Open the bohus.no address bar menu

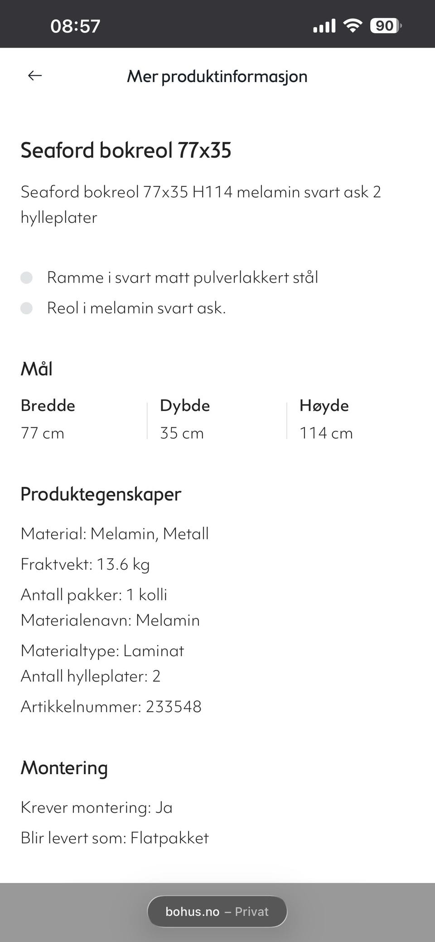(x=193, y=912)
